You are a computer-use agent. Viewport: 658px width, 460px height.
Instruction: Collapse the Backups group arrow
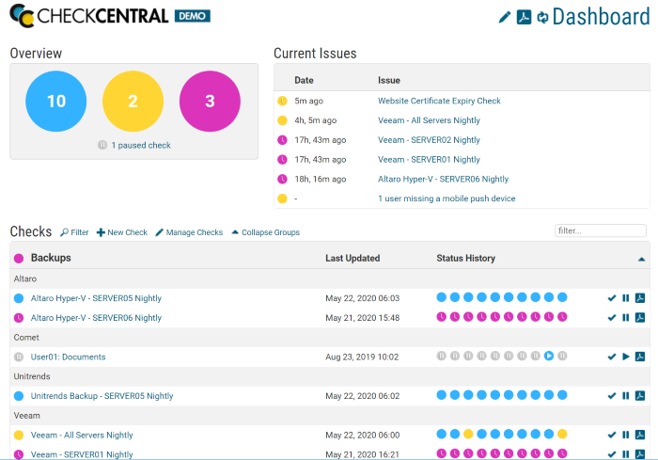click(641, 260)
